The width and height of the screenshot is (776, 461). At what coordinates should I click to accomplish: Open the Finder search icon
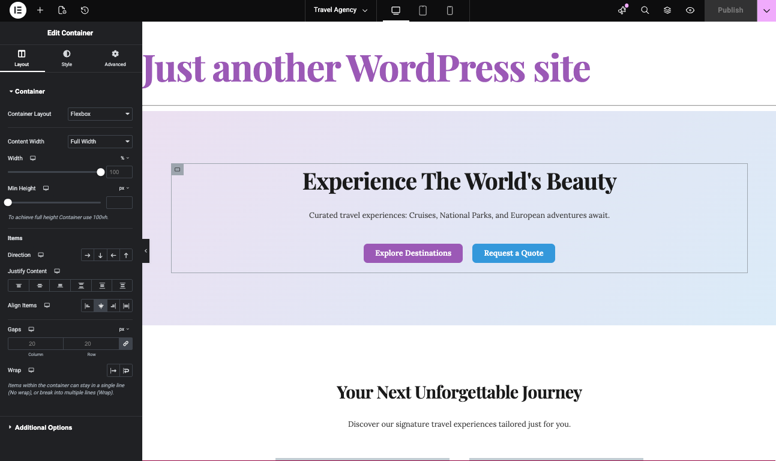click(645, 10)
